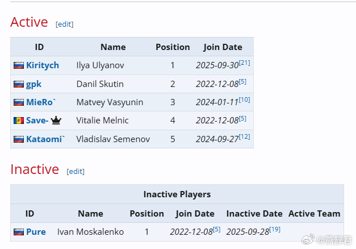
Task: Edit the Active section
Action: 64,24
